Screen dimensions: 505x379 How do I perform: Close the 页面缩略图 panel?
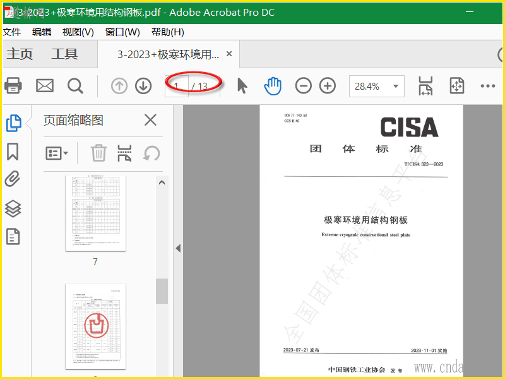pos(150,120)
